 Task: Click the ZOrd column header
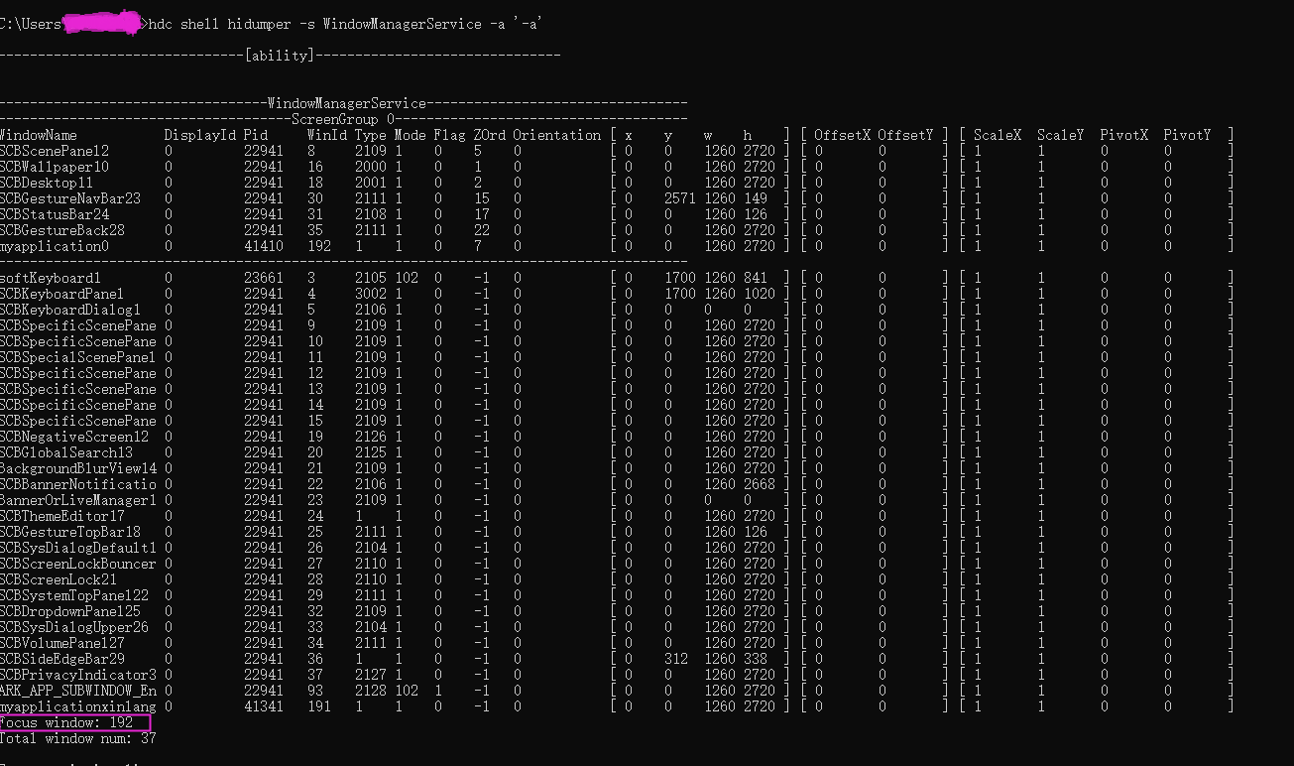pyautogui.click(x=490, y=135)
